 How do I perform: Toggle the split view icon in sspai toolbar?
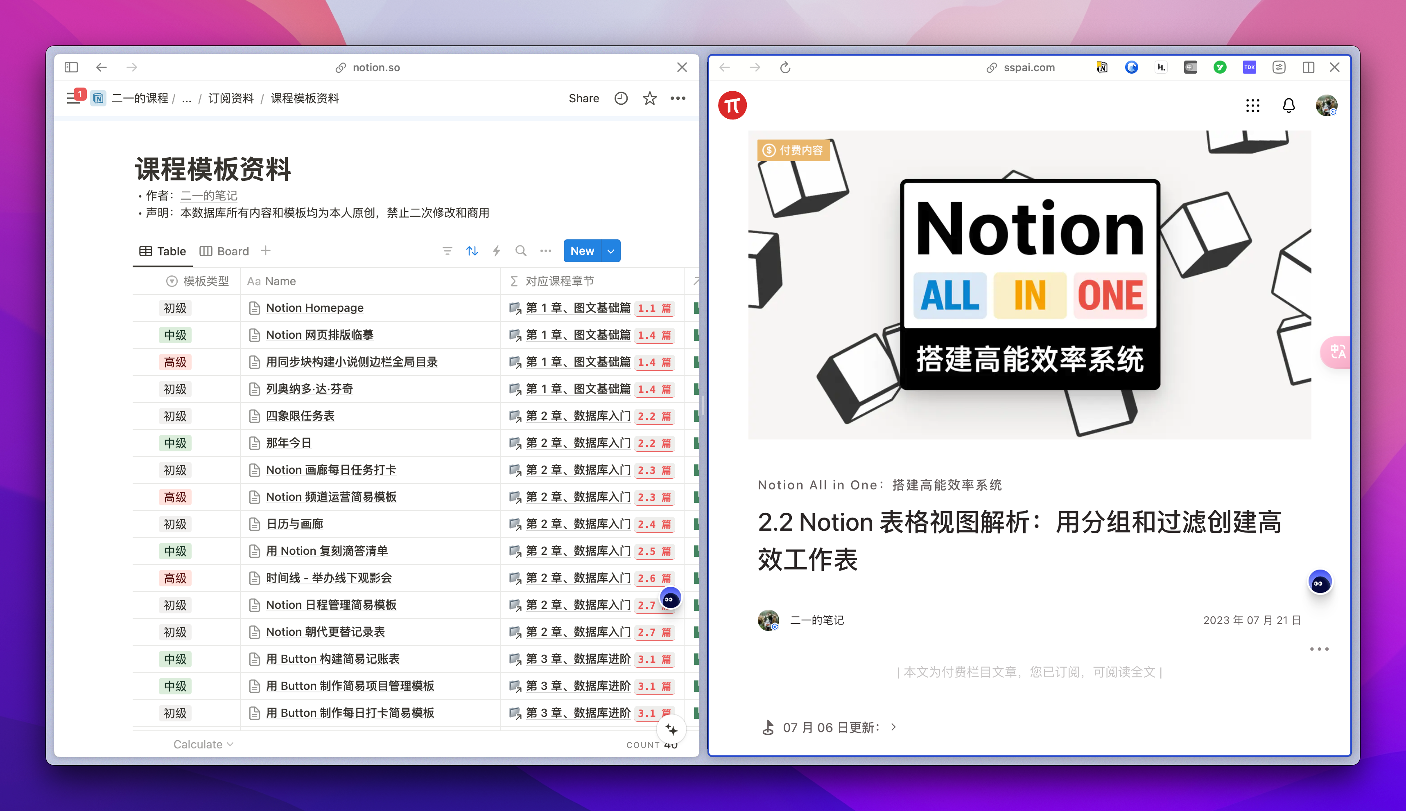click(x=1309, y=68)
